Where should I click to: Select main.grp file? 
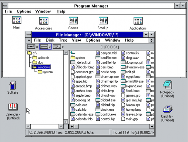129,119
